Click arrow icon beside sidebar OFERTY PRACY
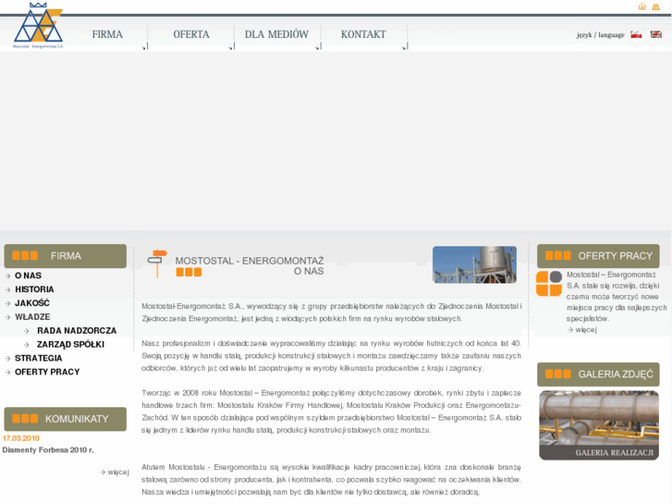 [7, 373]
